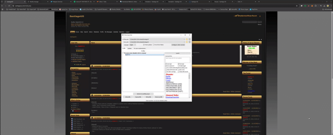Click the Configure client version button
The height and width of the screenshot is (135, 333).
coord(178,45)
